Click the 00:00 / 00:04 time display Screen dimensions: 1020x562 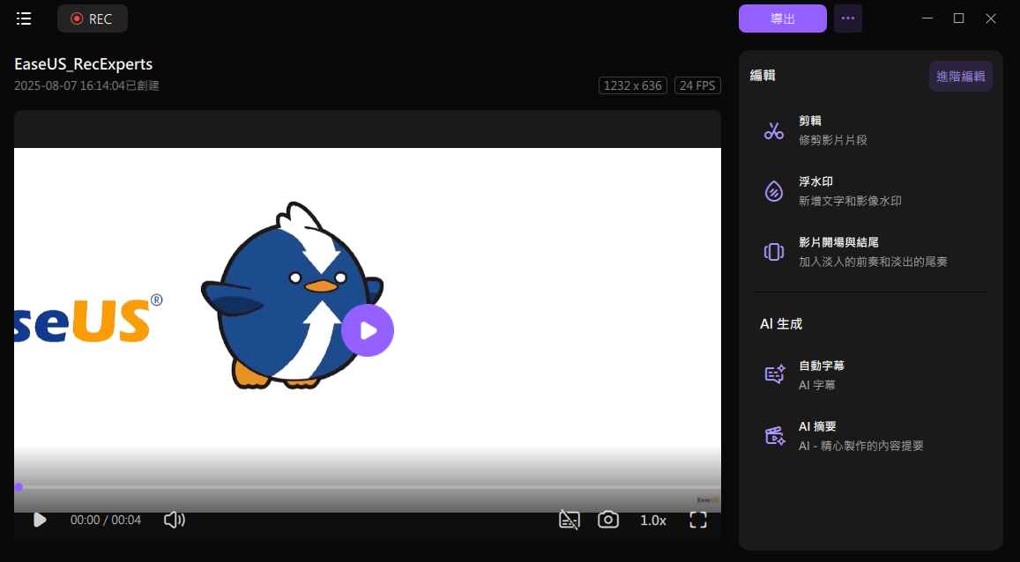tap(106, 520)
